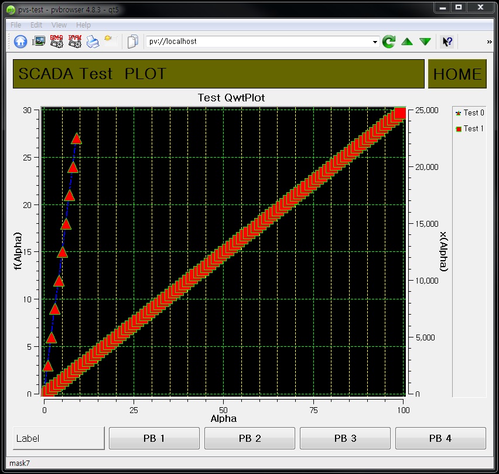This screenshot has width=499, height=474.
Task: Print the current view via the printer icon
Action: 93,41
